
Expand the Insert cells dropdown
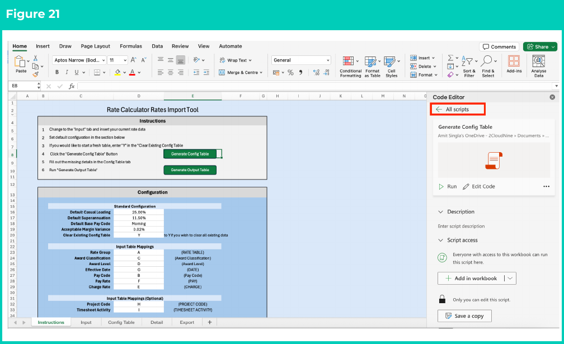click(433, 58)
